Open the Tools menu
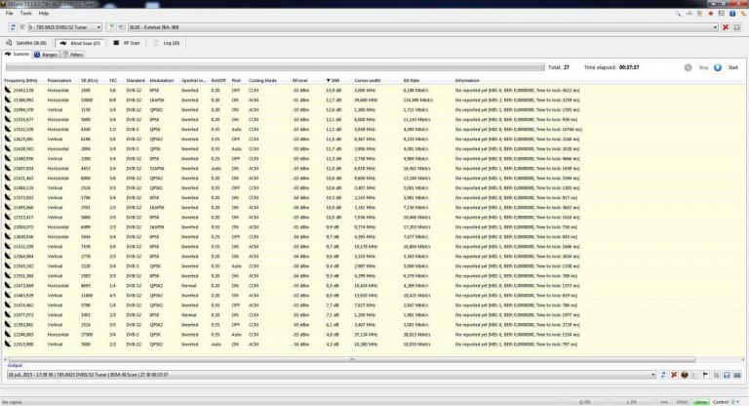The height and width of the screenshot is (406, 749). tap(25, 13)
